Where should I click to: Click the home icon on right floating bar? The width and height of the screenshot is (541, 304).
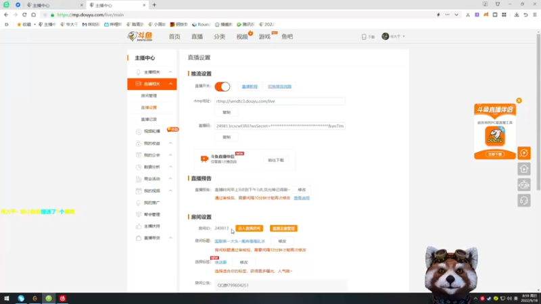[524, 169]
